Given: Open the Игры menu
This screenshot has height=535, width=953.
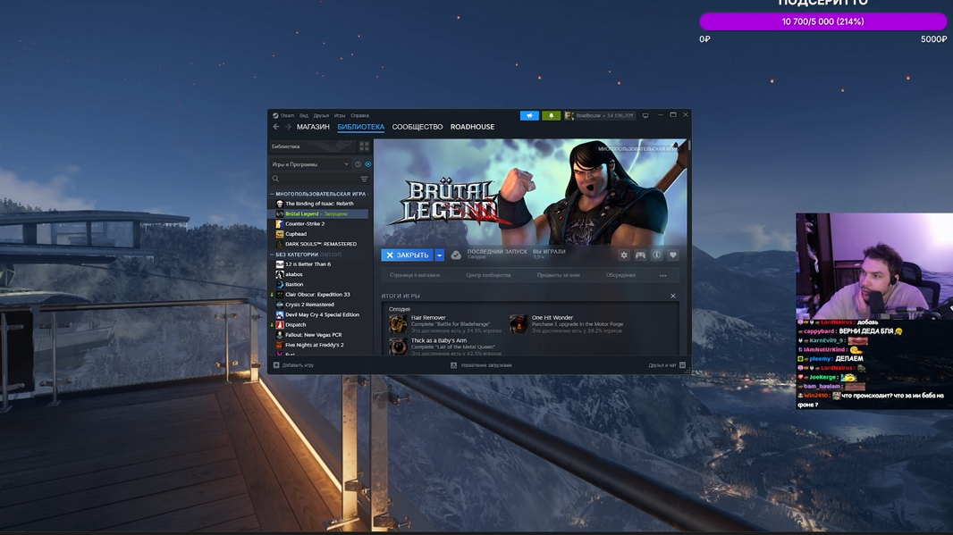Looking at the screenshot, I should (x=340, y=115).
